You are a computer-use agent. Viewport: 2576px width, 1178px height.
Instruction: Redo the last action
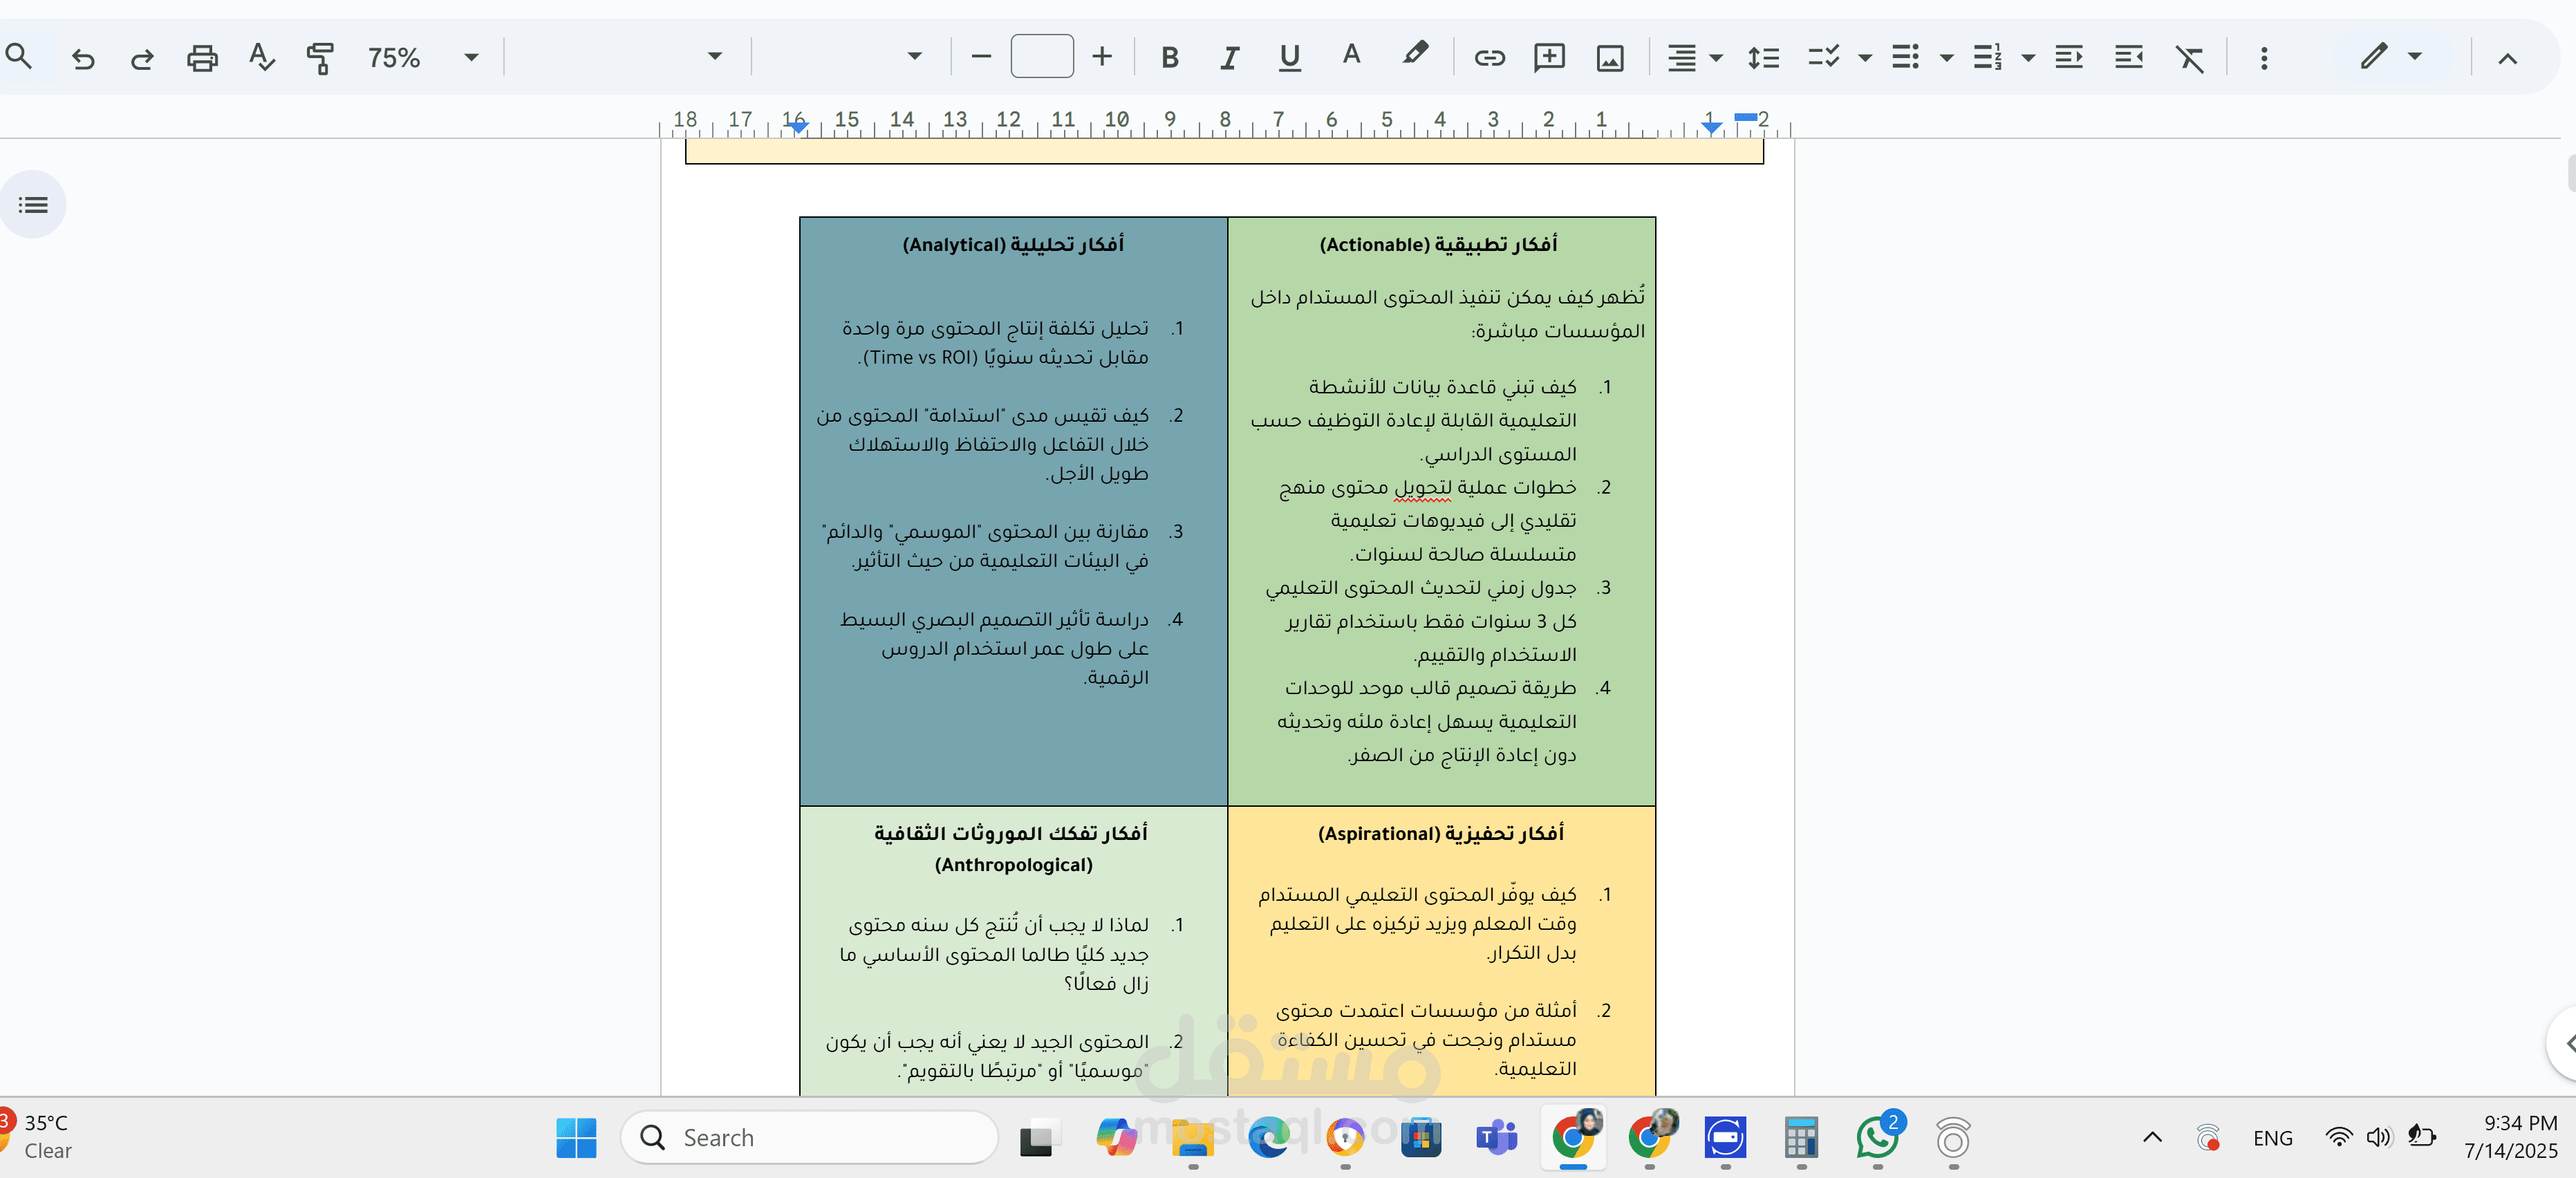pyautogui.click(x=142, y=58)
